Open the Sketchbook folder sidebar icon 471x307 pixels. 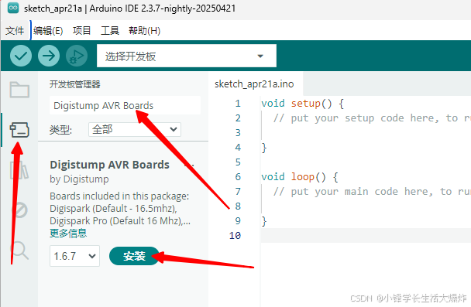pos(19,90)
